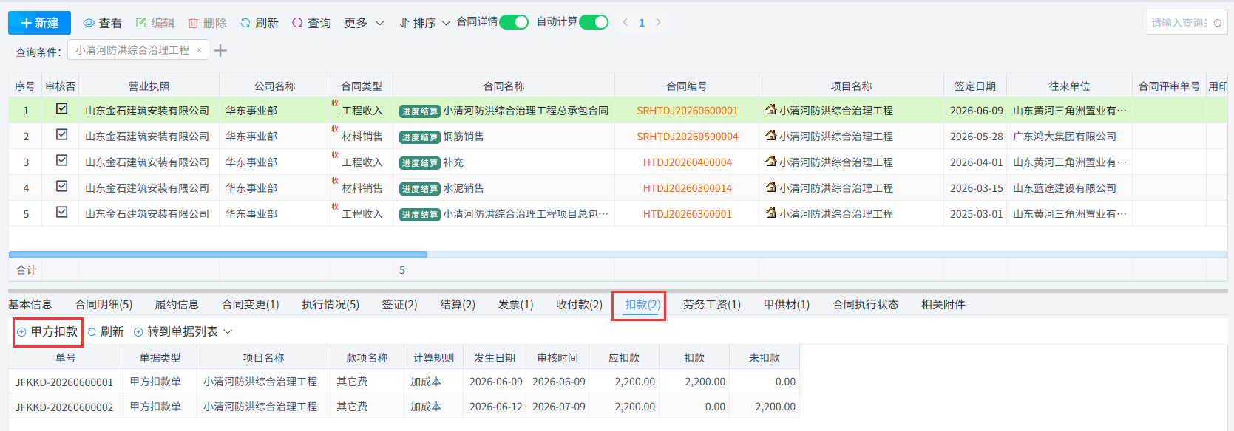Click contract number SRHTDJ20260500004
1234x431 pixels.
(688, 137)
